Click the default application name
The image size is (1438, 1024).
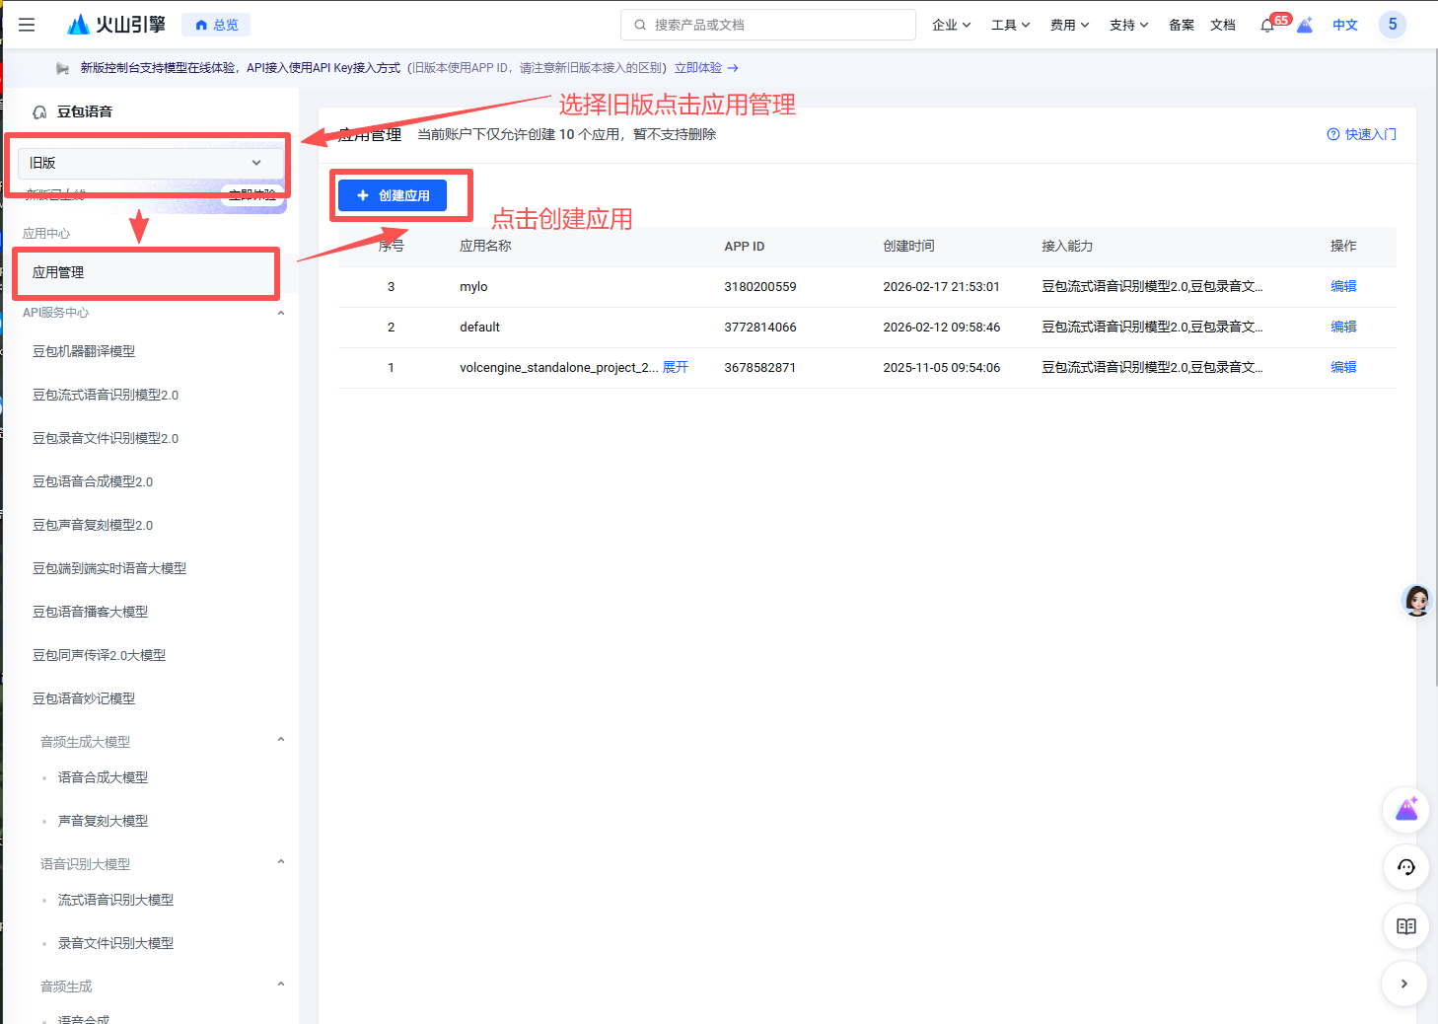(479, 328)
